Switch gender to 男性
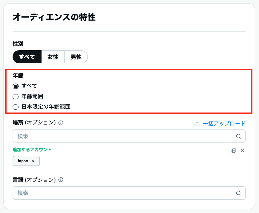Screen dimensions: 259x213 click(x=76, y=57)
